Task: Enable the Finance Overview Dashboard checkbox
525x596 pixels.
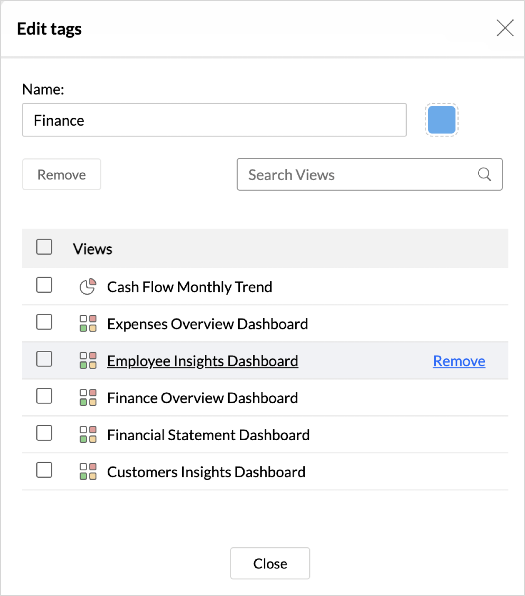Action: [44, 396]
